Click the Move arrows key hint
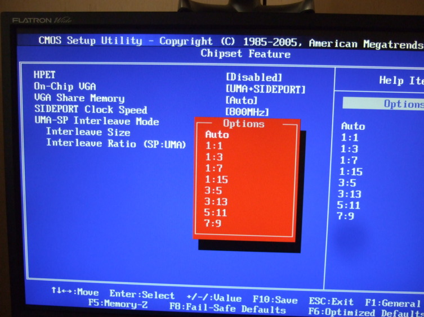This screenshot has width=424, height=317. tap(75, 292)
